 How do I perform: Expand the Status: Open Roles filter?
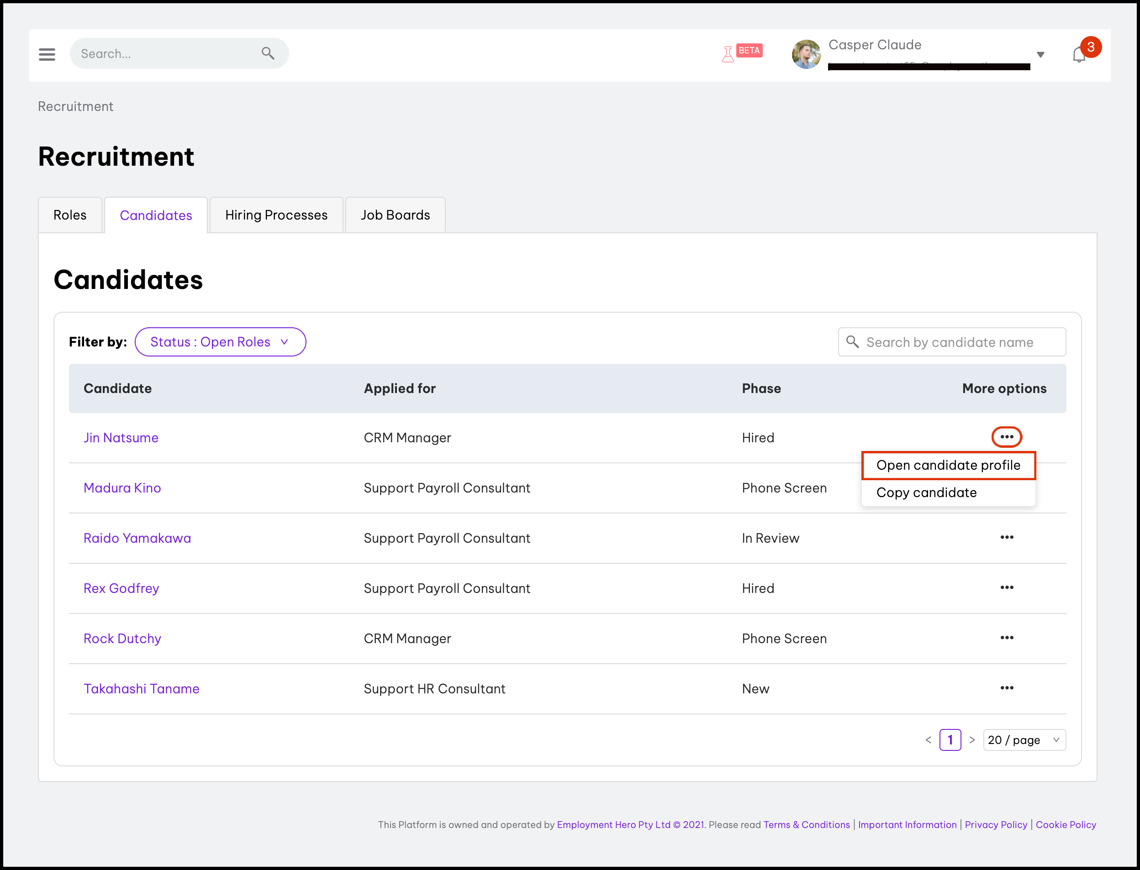pos(220,342)
